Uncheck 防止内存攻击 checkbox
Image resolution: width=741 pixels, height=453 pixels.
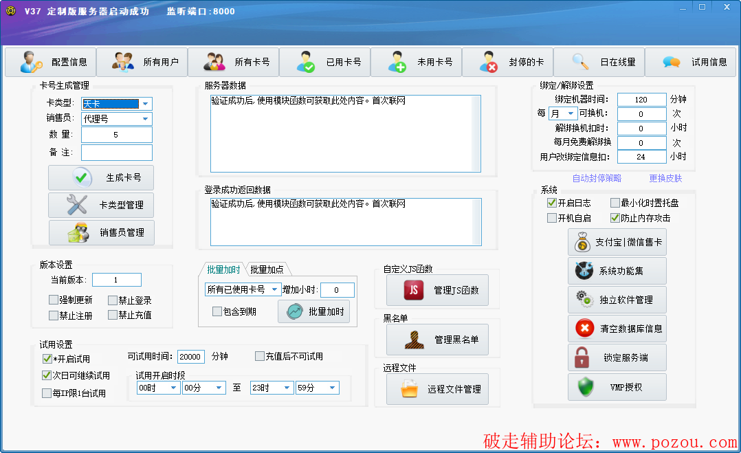coord(615,218)
